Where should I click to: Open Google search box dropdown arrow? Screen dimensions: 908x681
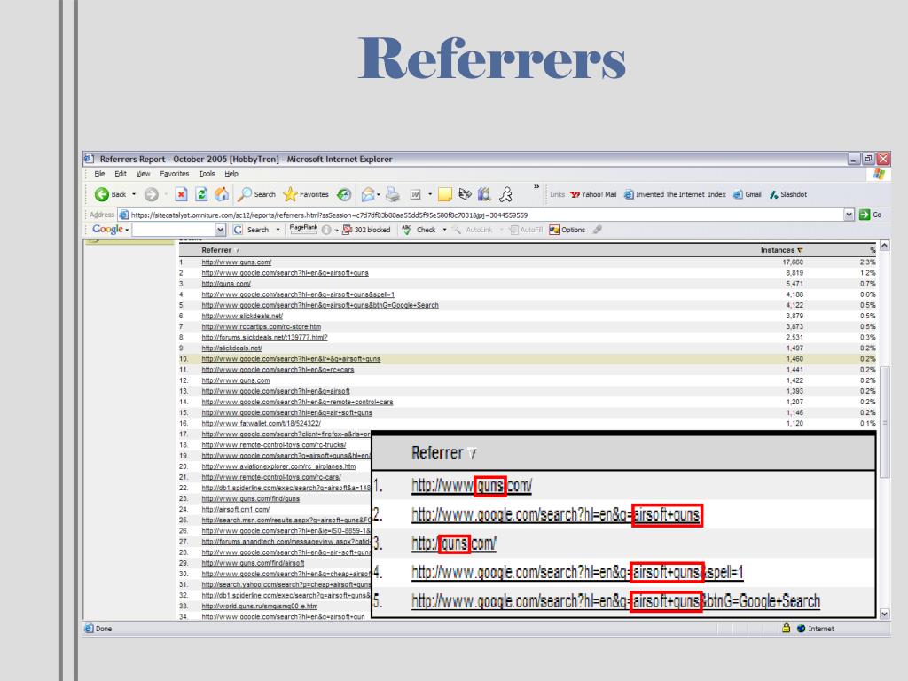point(220,230)
